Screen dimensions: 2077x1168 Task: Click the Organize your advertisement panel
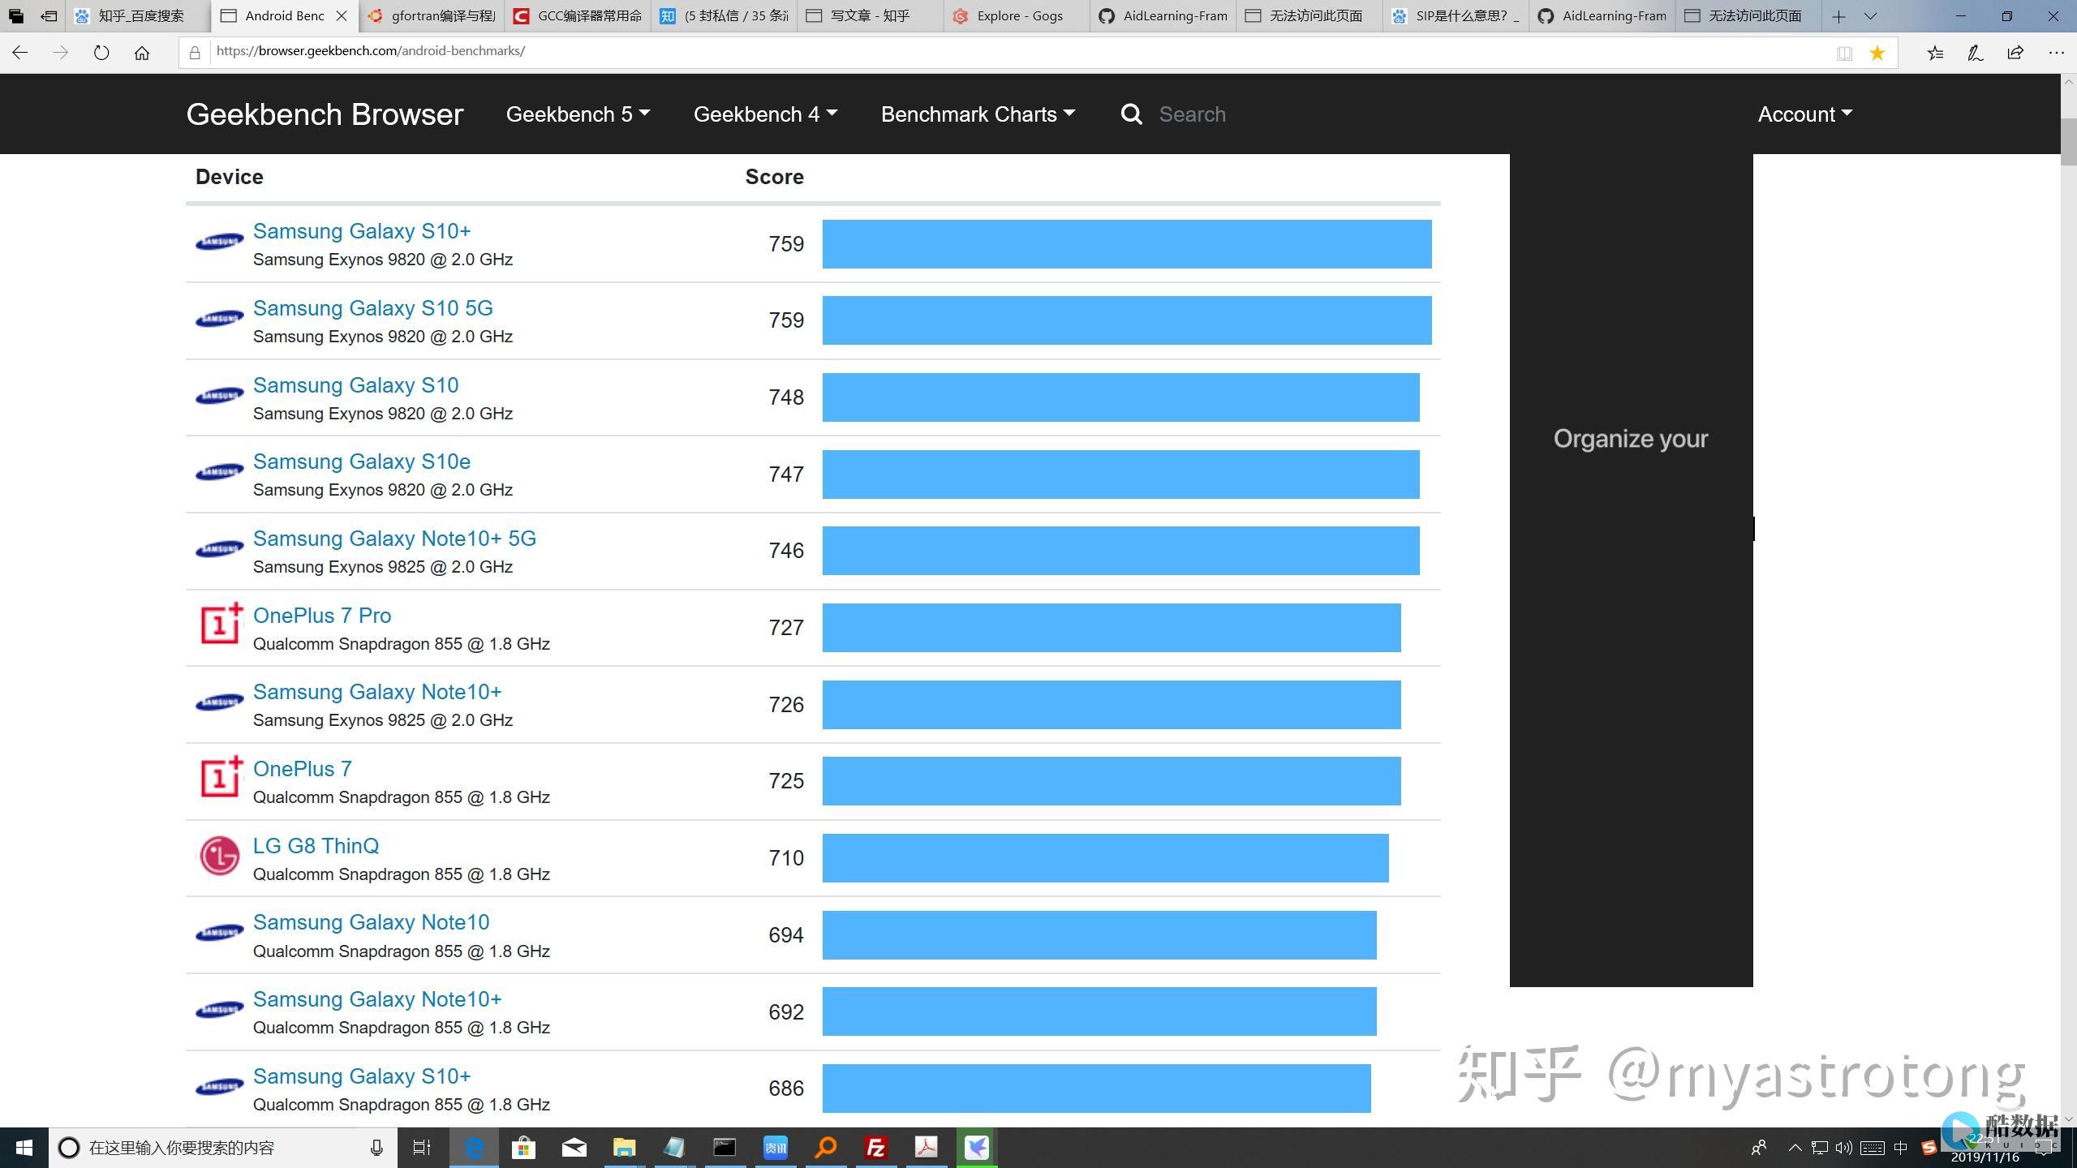[1631, 570]
